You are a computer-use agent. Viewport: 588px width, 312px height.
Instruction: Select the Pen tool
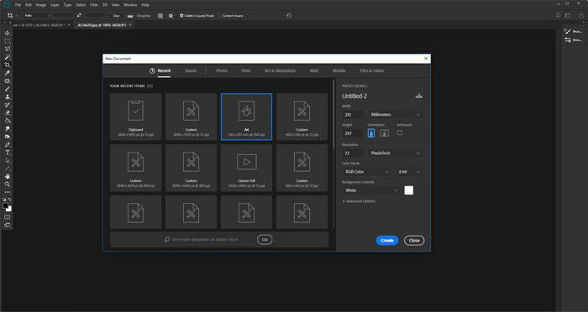click(7, 144)
